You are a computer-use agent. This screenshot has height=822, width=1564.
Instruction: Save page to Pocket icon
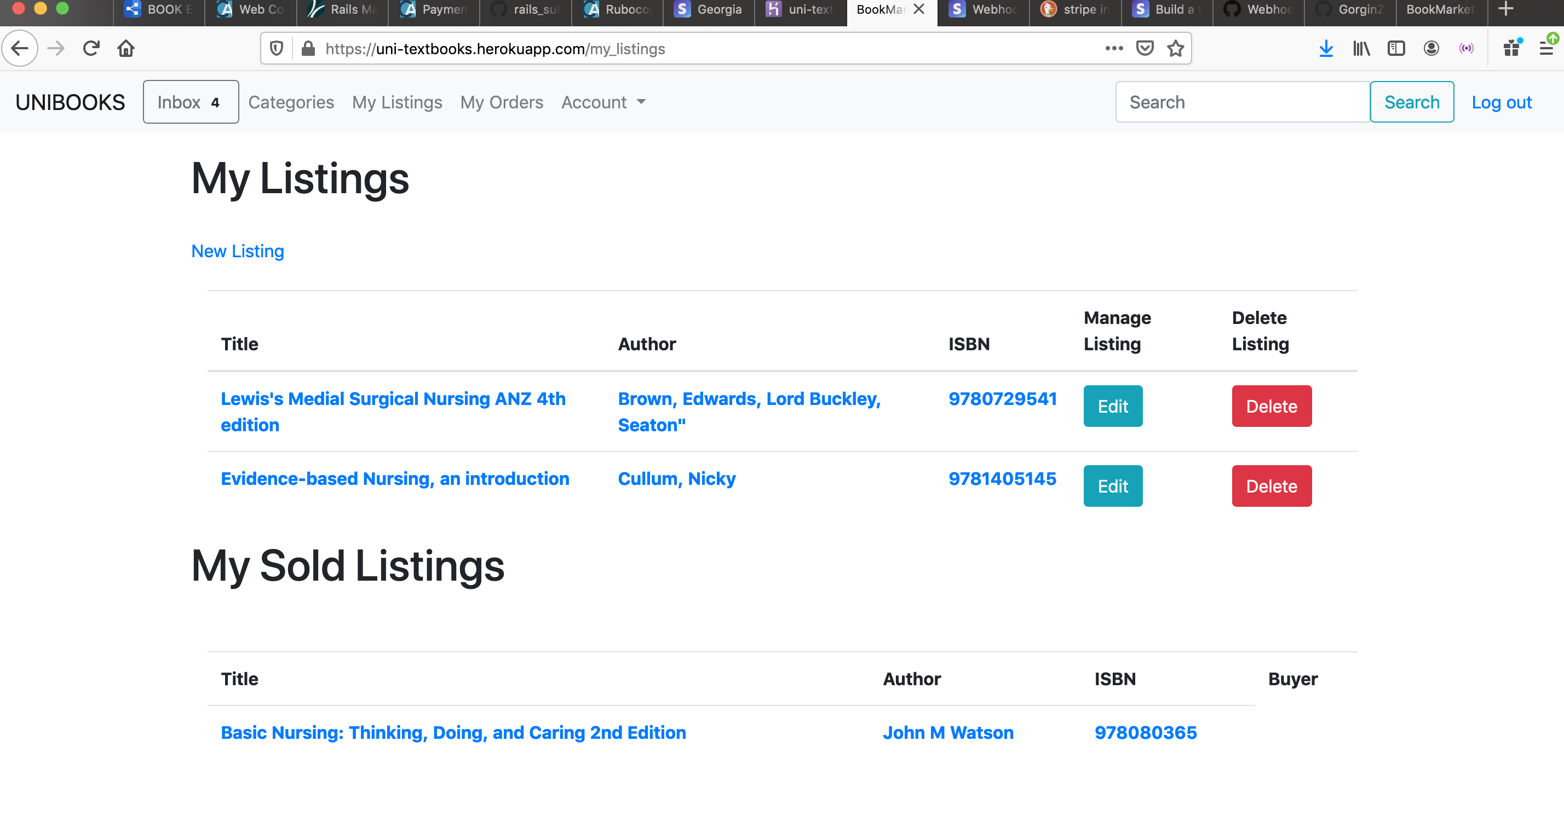click(x=1145, y=49)
